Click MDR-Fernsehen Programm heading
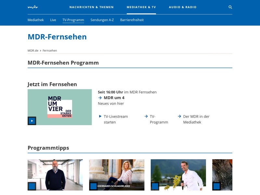Image resolution: width=260 pixels, height=195 pixels. [x=63, y=63]
